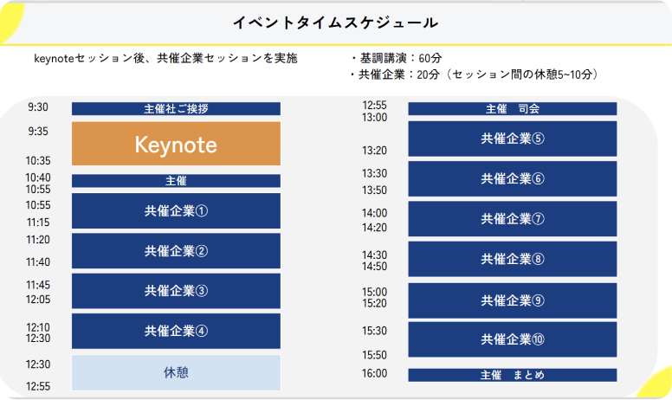672x400 pixels.
Task: Select the 13:50 time label
Action: pos(375,190)
